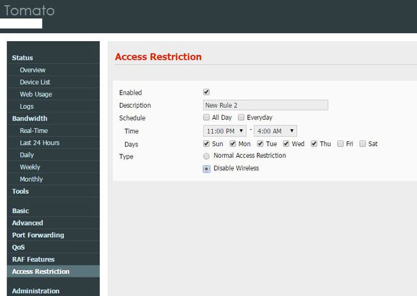The image size is (417, 296).
Task: View Weekly bandwidth
Action: (30, 167)
